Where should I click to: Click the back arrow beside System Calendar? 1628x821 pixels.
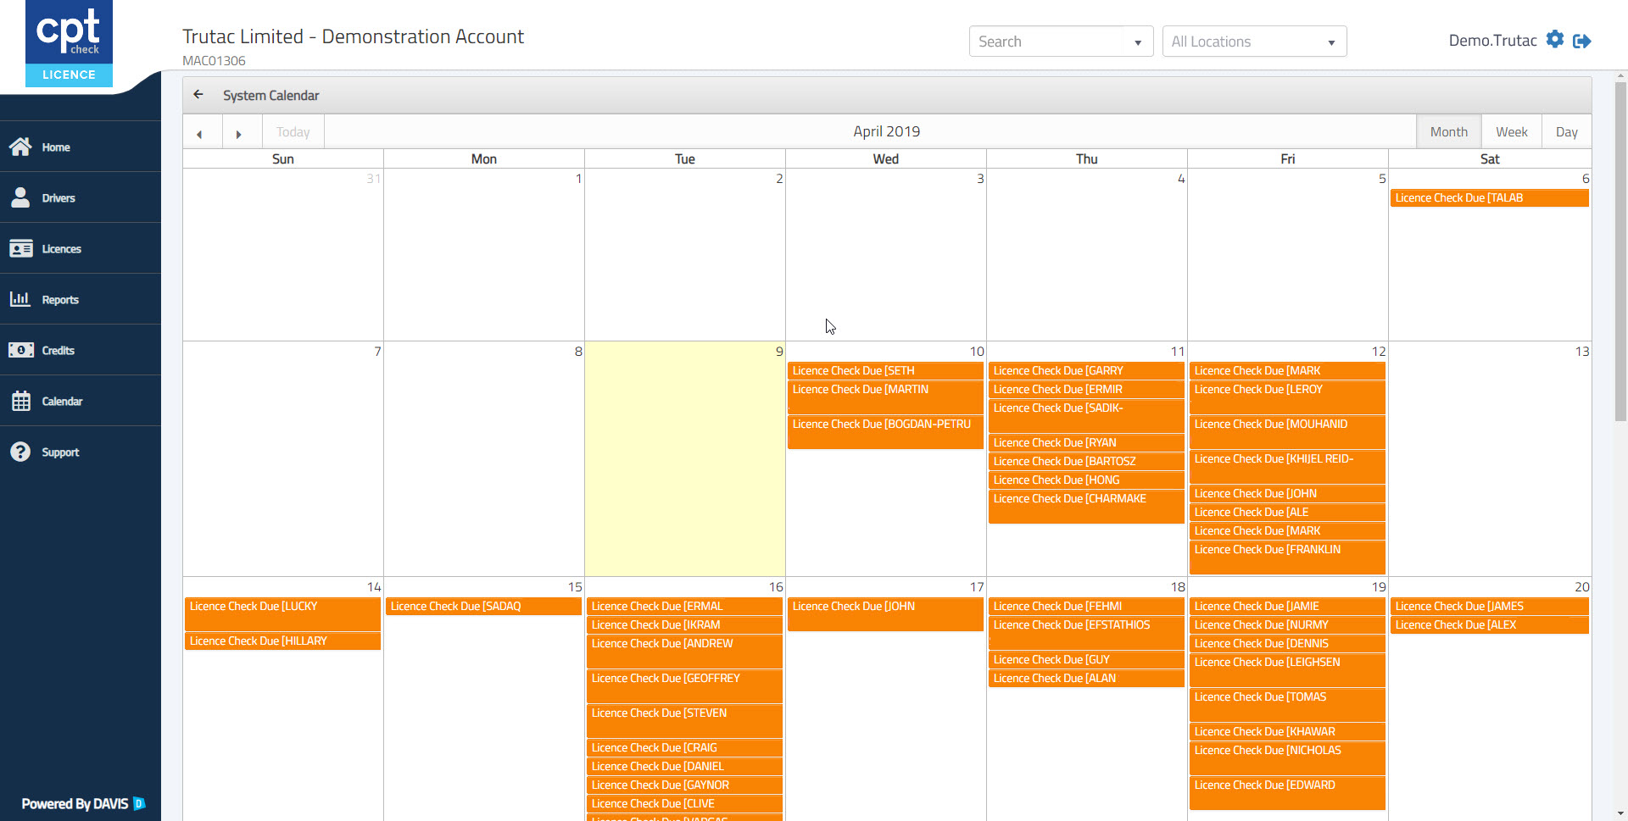point(198,95)
